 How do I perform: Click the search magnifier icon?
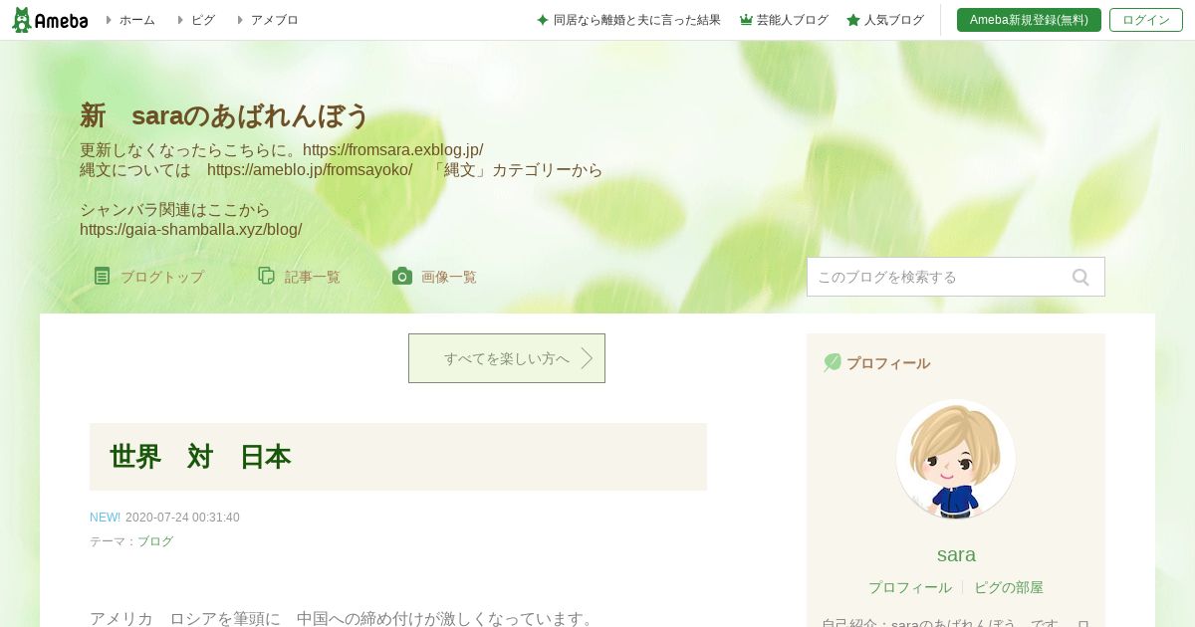click(x=1080, y=277)
